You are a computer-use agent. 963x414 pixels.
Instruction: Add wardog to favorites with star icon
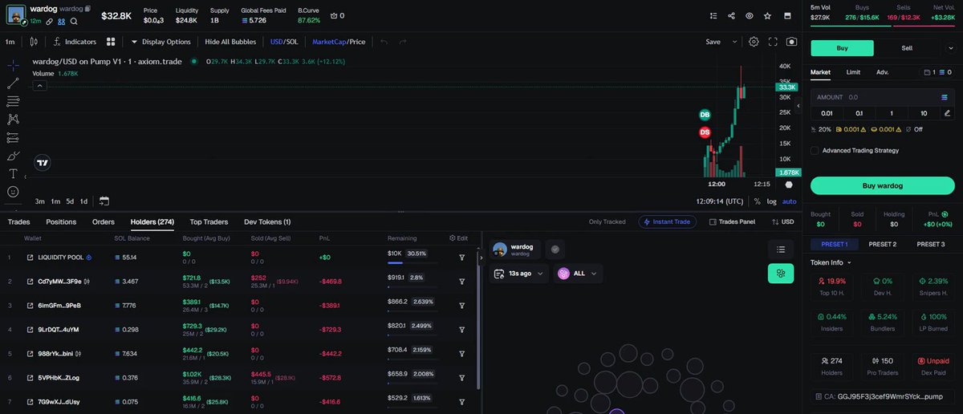pos(768,15)
